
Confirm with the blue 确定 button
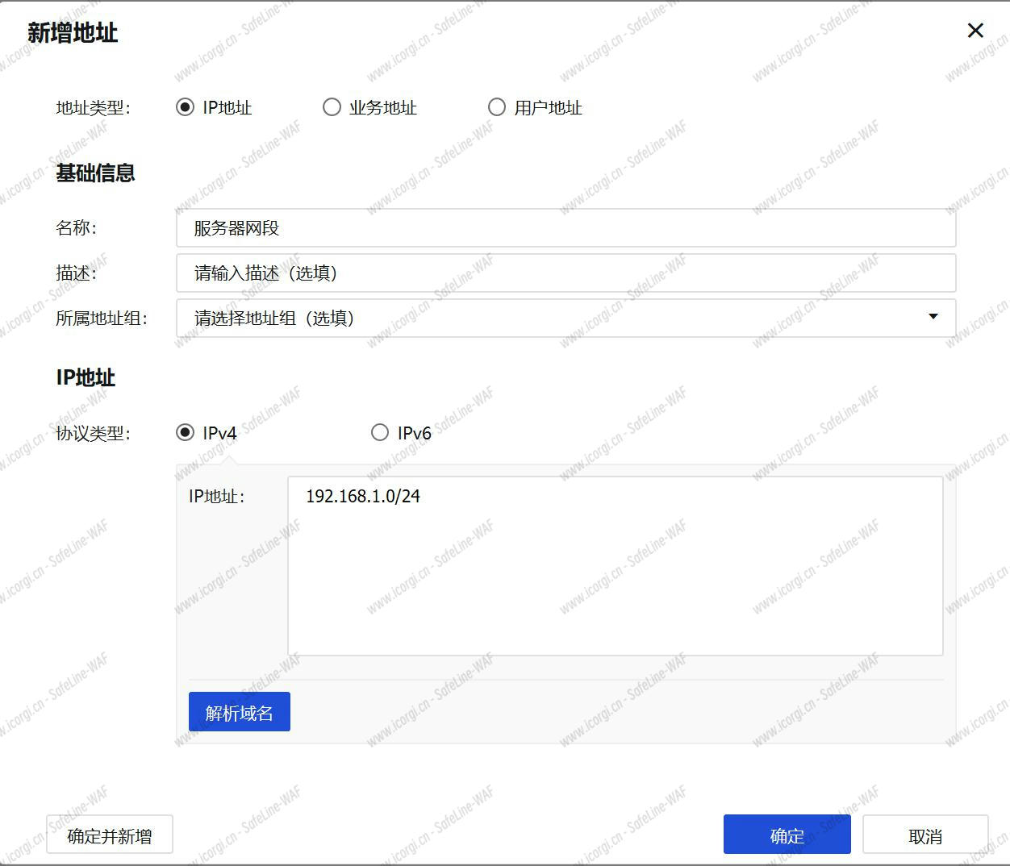[787, 835]
